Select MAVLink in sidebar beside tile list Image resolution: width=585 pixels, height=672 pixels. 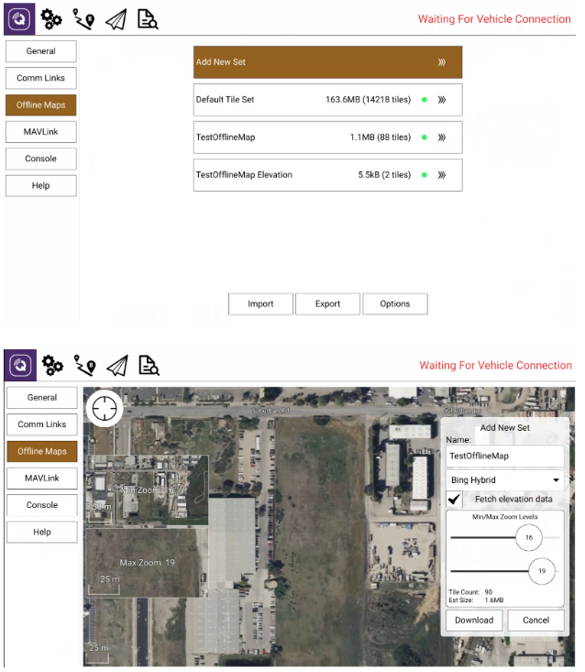pyautogui.click(x=40, y=132)
